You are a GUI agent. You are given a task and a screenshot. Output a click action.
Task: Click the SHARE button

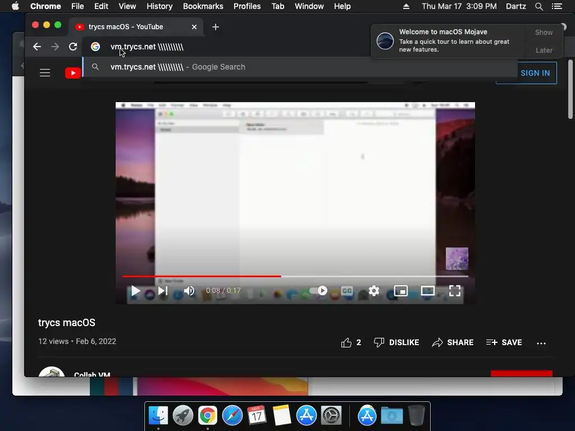pos(453,343)
